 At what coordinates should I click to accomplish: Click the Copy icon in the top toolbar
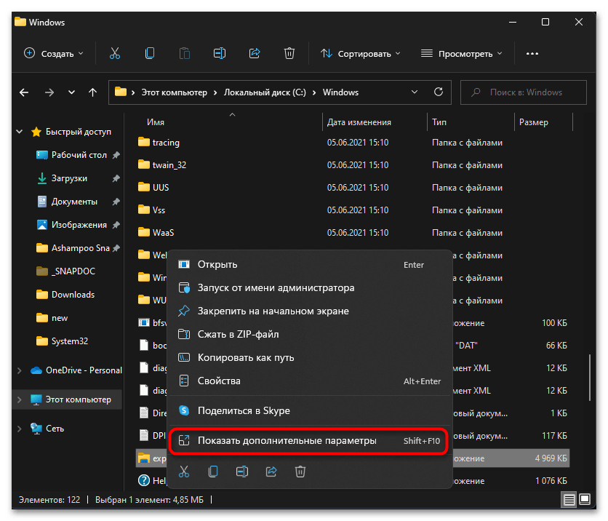click(x=150, y=53)
